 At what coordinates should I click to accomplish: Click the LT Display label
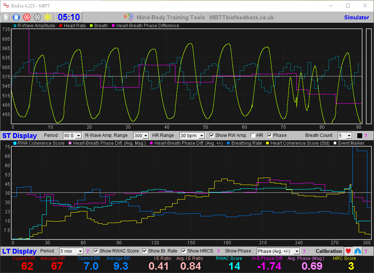pos(19,251)
